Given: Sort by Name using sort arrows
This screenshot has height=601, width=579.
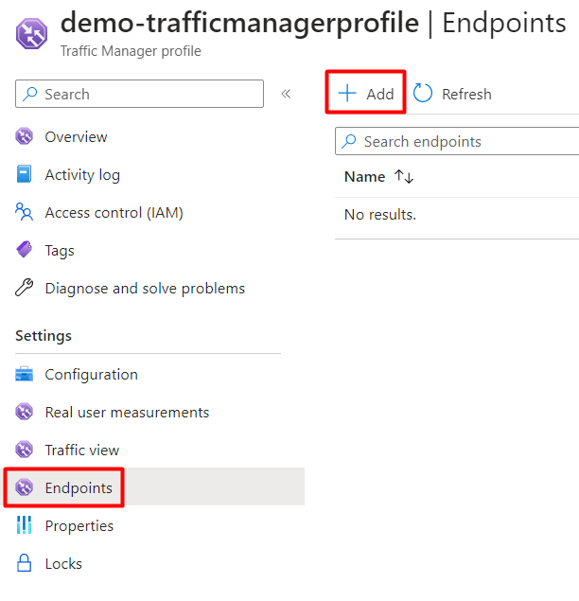Looking at the screenshot, I should [x=404, y=176].
